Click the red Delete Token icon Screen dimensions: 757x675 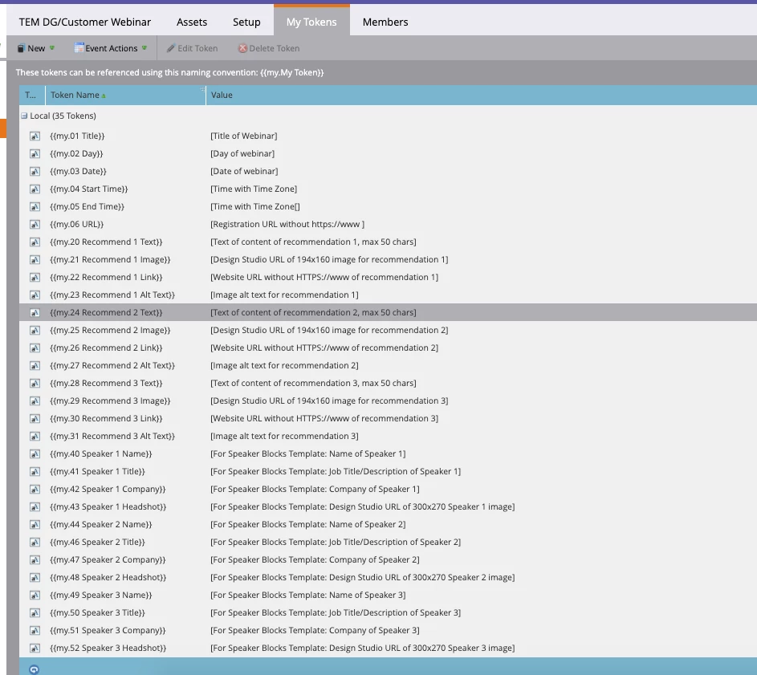[x=243, y=48]
